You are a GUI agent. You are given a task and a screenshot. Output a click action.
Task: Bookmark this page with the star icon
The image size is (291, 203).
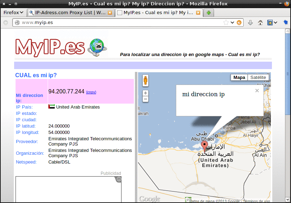coord(226,23)
